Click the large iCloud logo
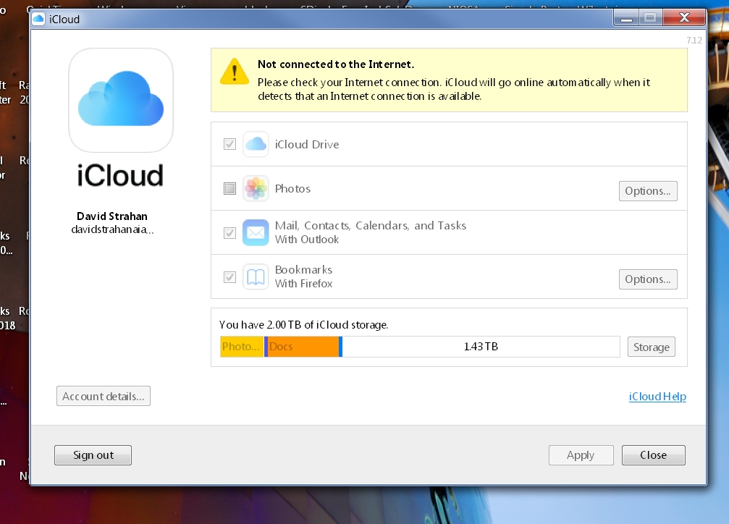 point(121,100)
